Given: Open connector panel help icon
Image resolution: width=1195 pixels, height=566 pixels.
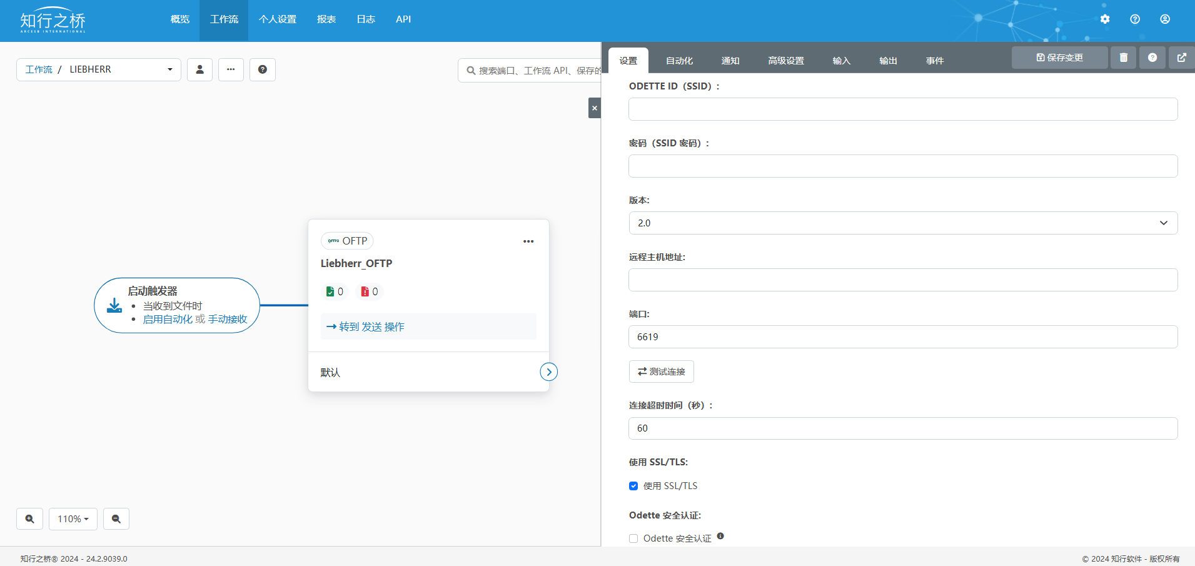Looking at the screenshot, I should click(x=1152, y=58).
